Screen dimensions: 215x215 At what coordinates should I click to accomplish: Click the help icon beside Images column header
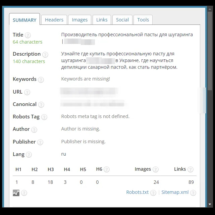click(156, 169)
